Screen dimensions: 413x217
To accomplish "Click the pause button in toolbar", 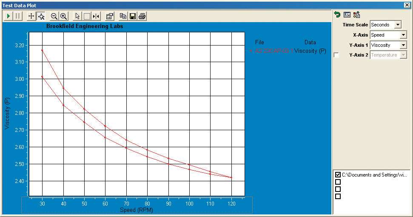I will point(17,16).
